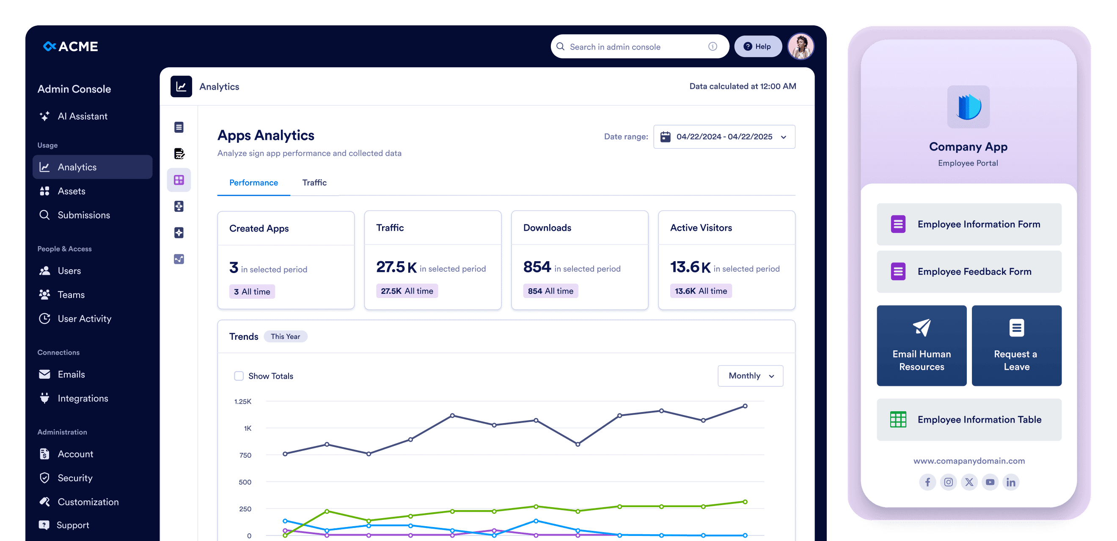
Task: Open User Activity in the sidebar
Action: 84,319
